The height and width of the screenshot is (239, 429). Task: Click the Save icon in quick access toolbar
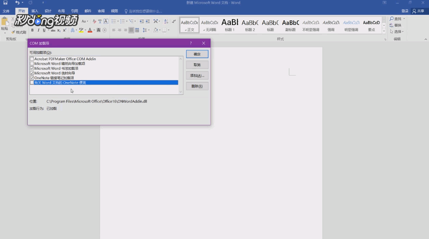[5, 3]
